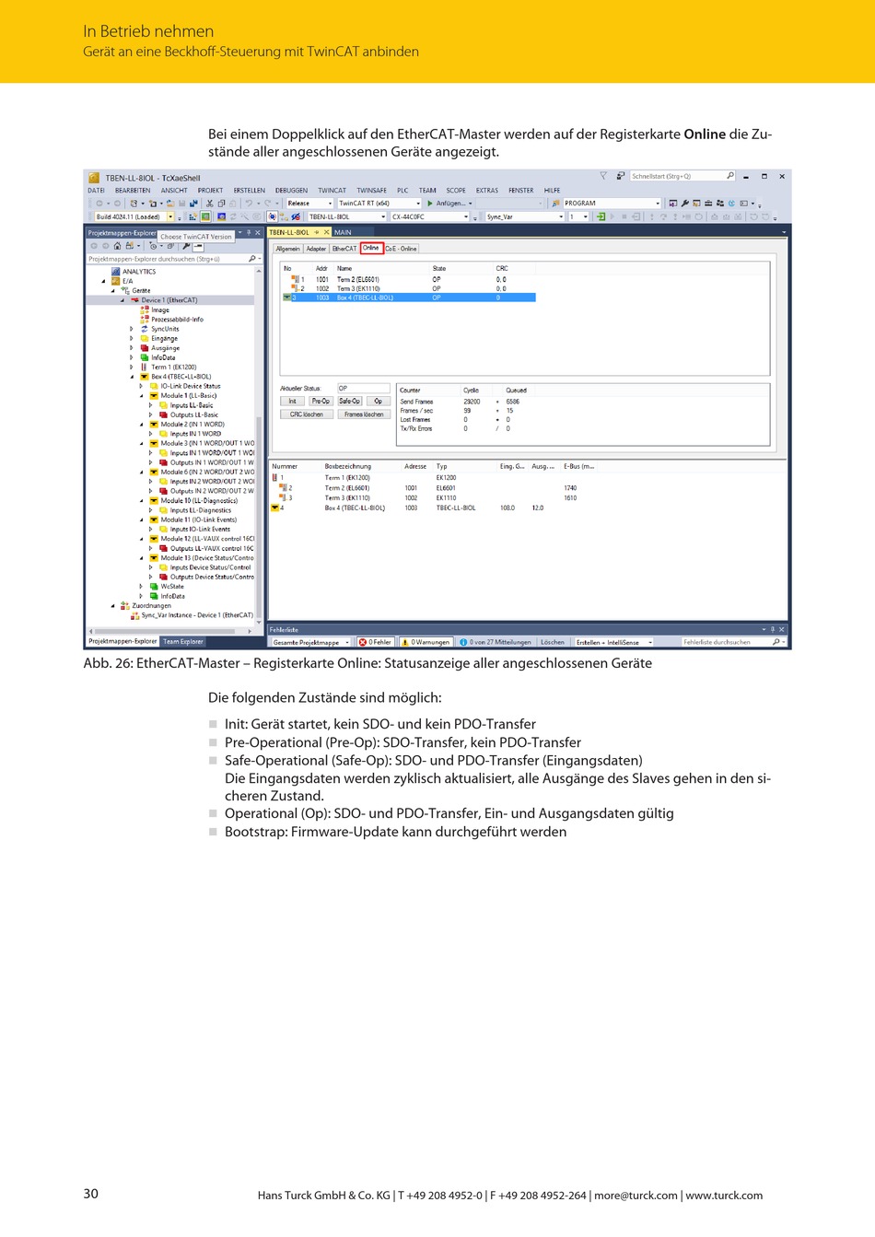Click the Image node icon in tree

click(145, 309)
